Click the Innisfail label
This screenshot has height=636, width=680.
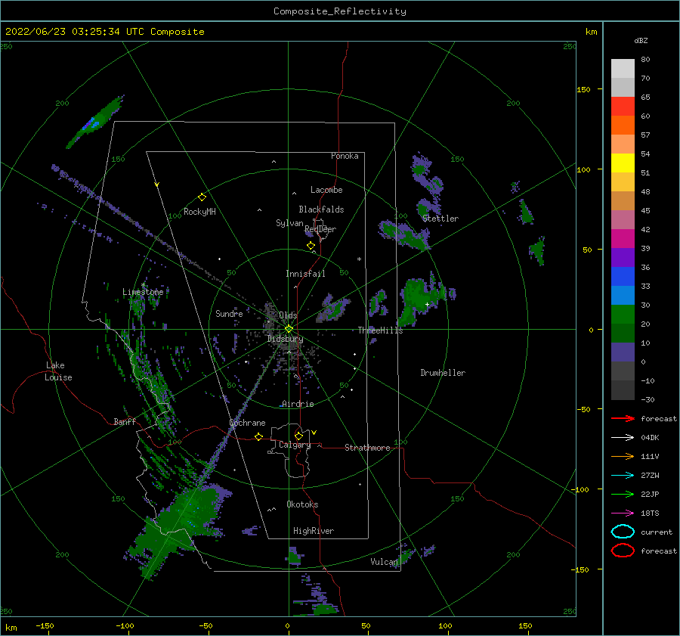coord(305,274)
